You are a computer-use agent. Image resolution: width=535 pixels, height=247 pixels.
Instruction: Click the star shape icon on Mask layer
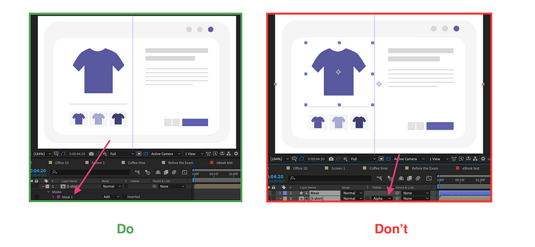(301, 193)
